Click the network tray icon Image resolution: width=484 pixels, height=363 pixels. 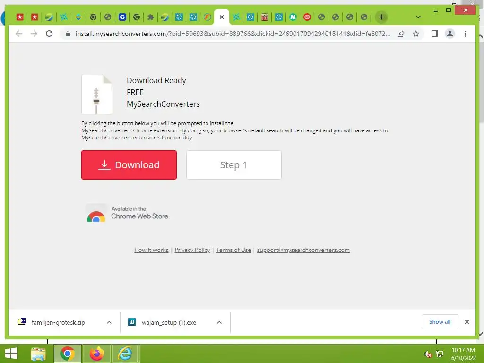(x=440, y=354)
